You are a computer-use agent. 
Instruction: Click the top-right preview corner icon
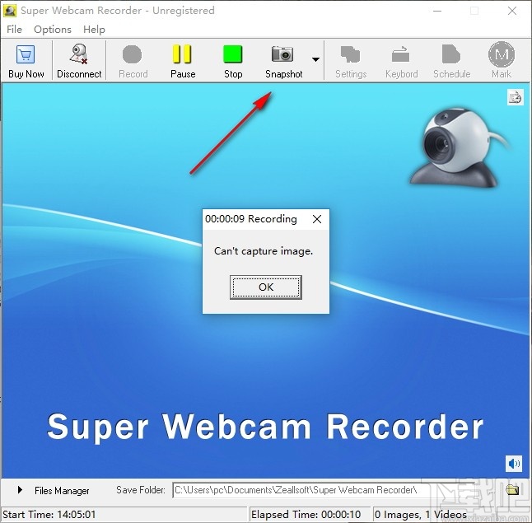515,97
